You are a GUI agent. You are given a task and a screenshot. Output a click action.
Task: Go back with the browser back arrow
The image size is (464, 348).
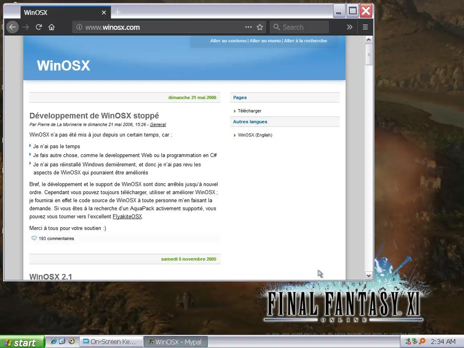click(x=12, y=27)
